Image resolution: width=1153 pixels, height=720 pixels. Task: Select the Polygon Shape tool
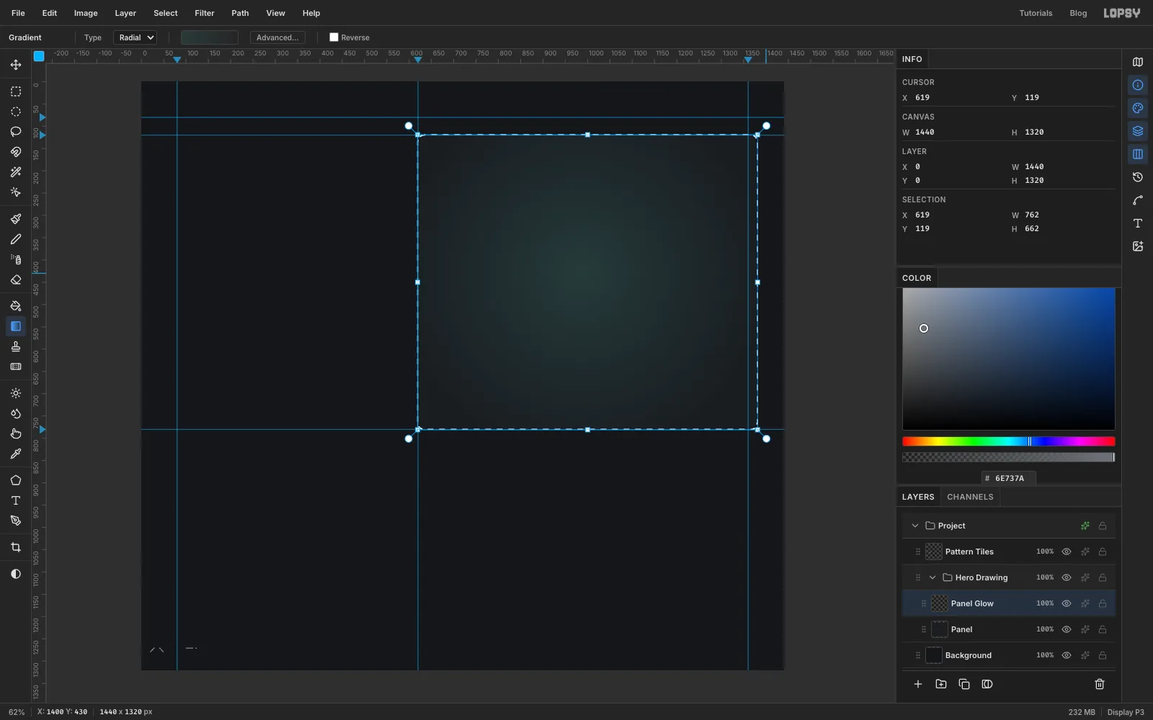point(16,480)
